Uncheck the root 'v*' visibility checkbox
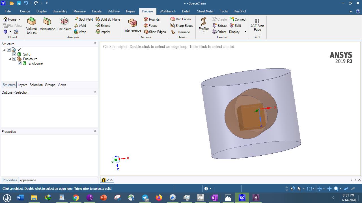 [9, 50]
